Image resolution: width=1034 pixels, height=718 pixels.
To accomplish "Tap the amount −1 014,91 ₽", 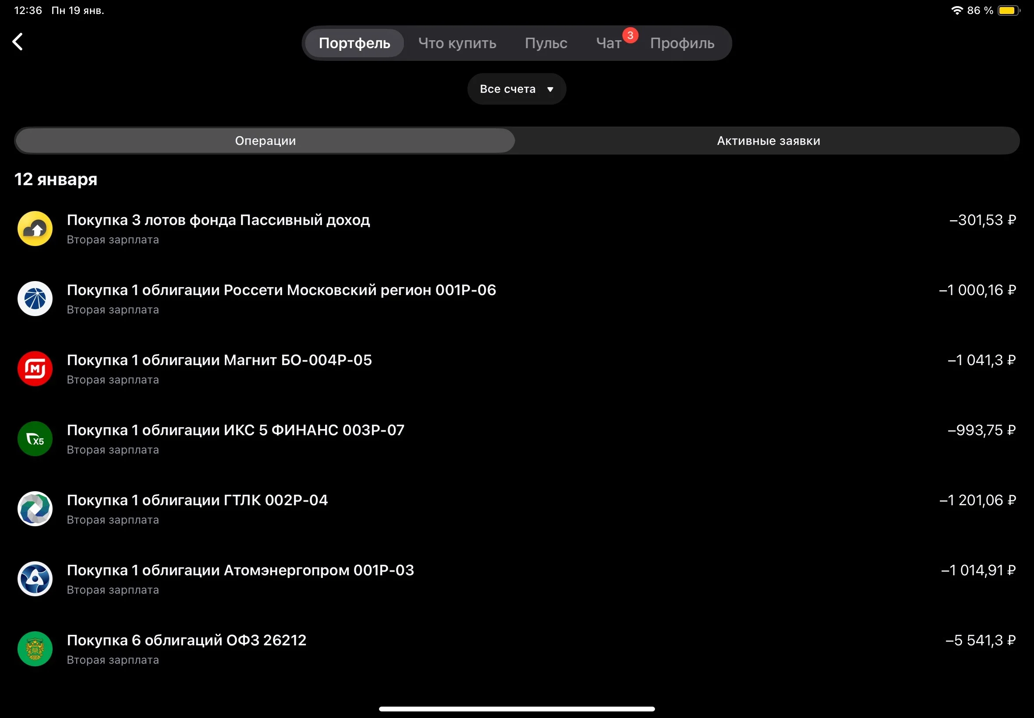I will point(978,570).
